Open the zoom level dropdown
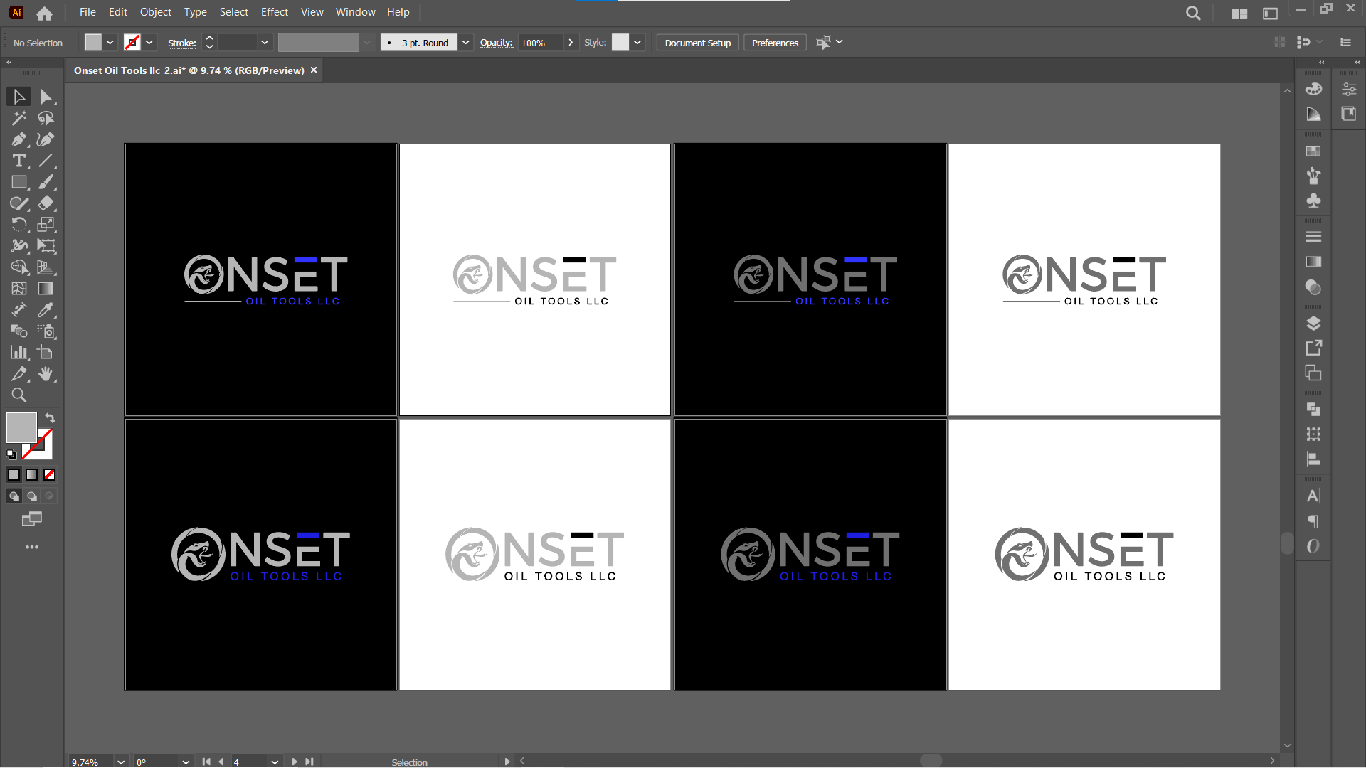The height and width of the screenshot is (768, 1366). pos(121,762)
